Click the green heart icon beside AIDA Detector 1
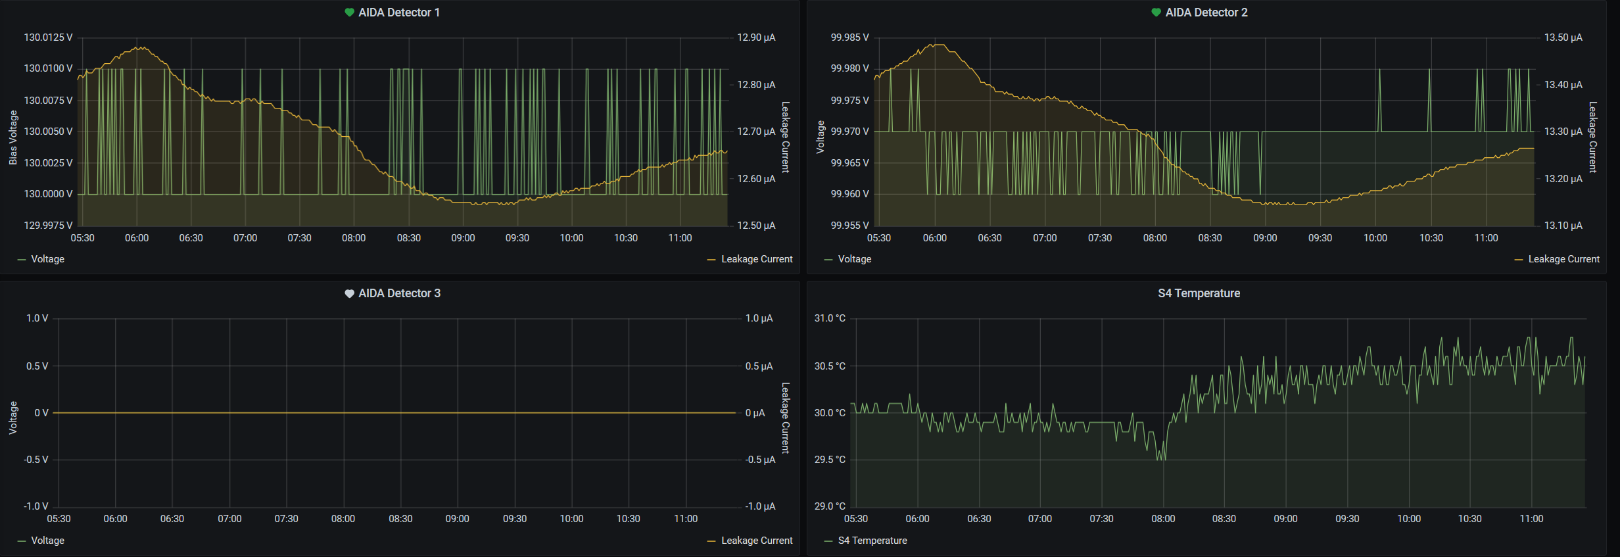 (349, 12)
